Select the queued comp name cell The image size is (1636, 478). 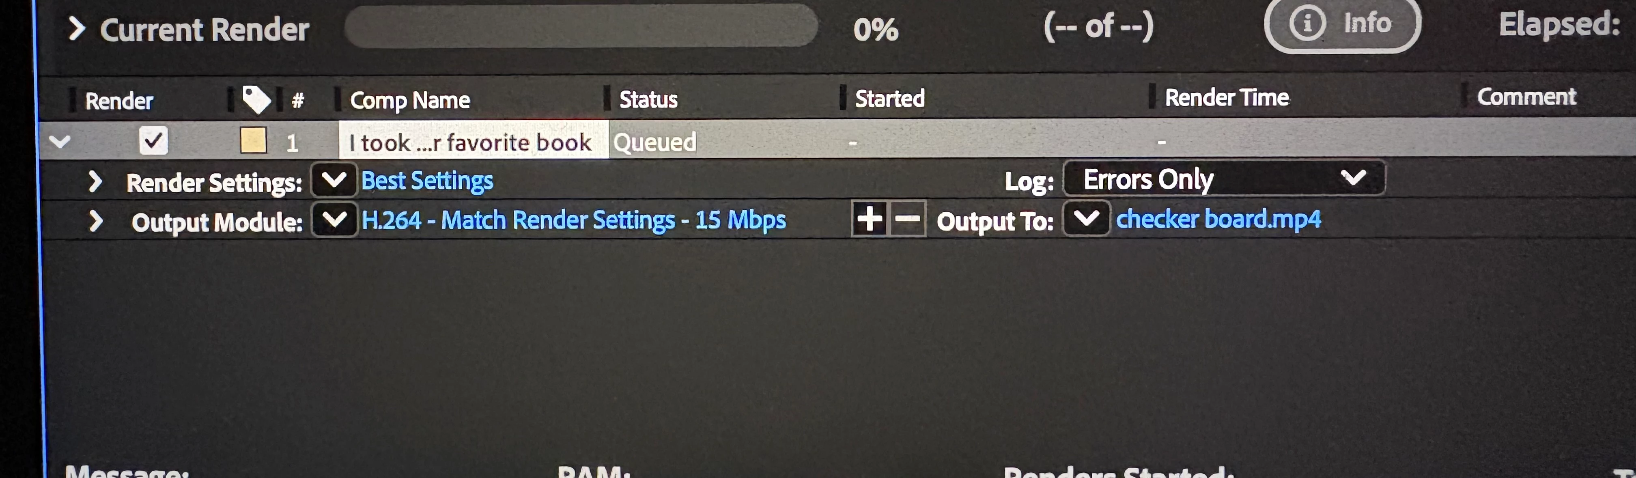pyautogui.click(x=474, y=141)
